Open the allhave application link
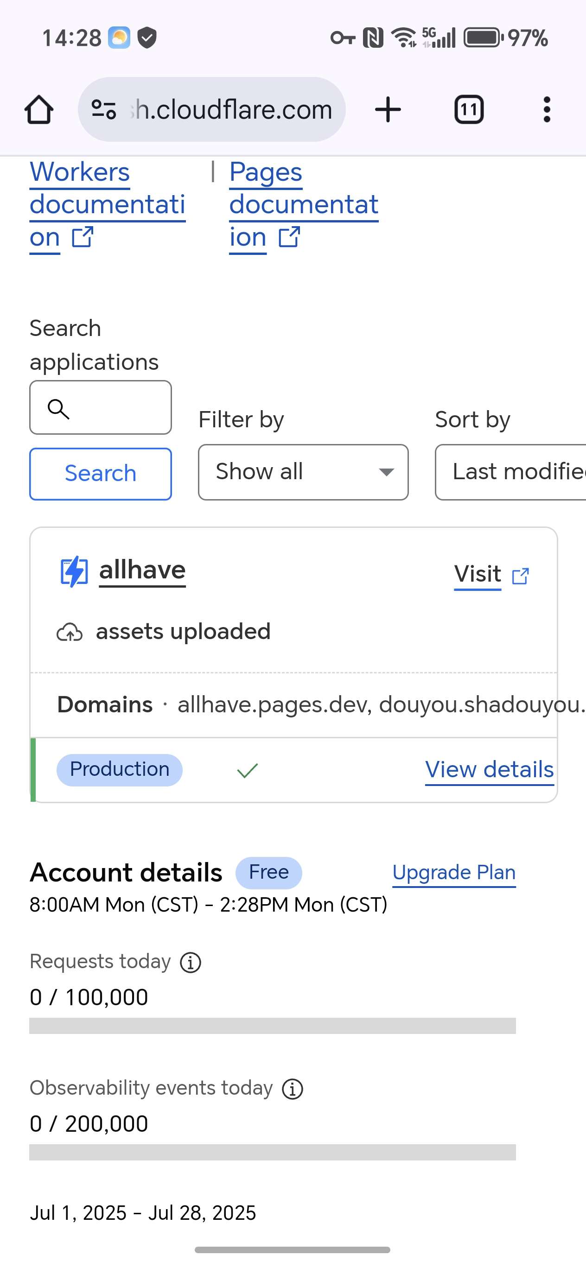Viewport: 586px width, 1268px height. coord(142,570)
